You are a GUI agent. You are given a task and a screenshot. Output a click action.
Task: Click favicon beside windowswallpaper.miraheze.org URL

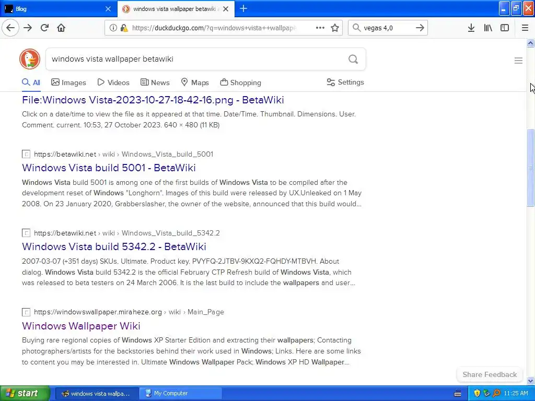(26, 312)
